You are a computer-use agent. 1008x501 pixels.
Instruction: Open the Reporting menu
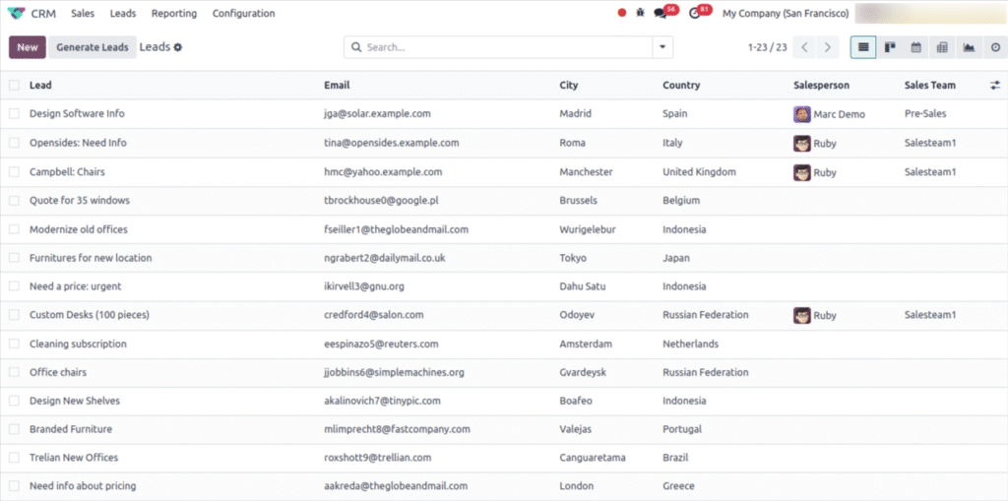(174, 14)
